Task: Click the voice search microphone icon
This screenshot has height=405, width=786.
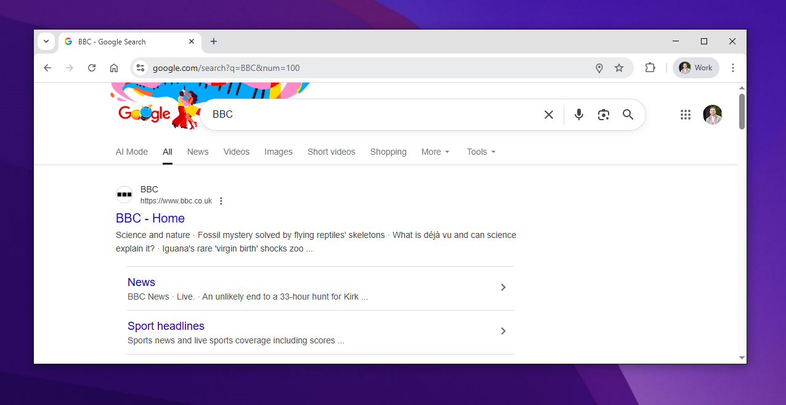Action: pyautogui.click(x=578, y=115)
